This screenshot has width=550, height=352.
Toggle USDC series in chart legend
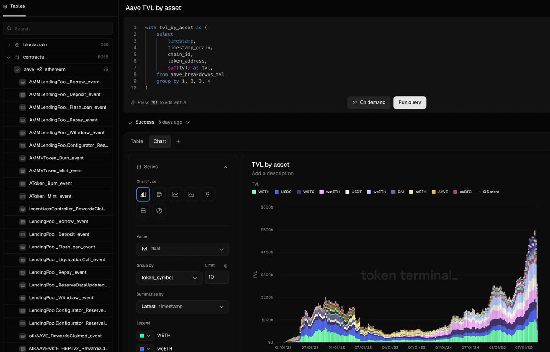(x=283, y=192)
